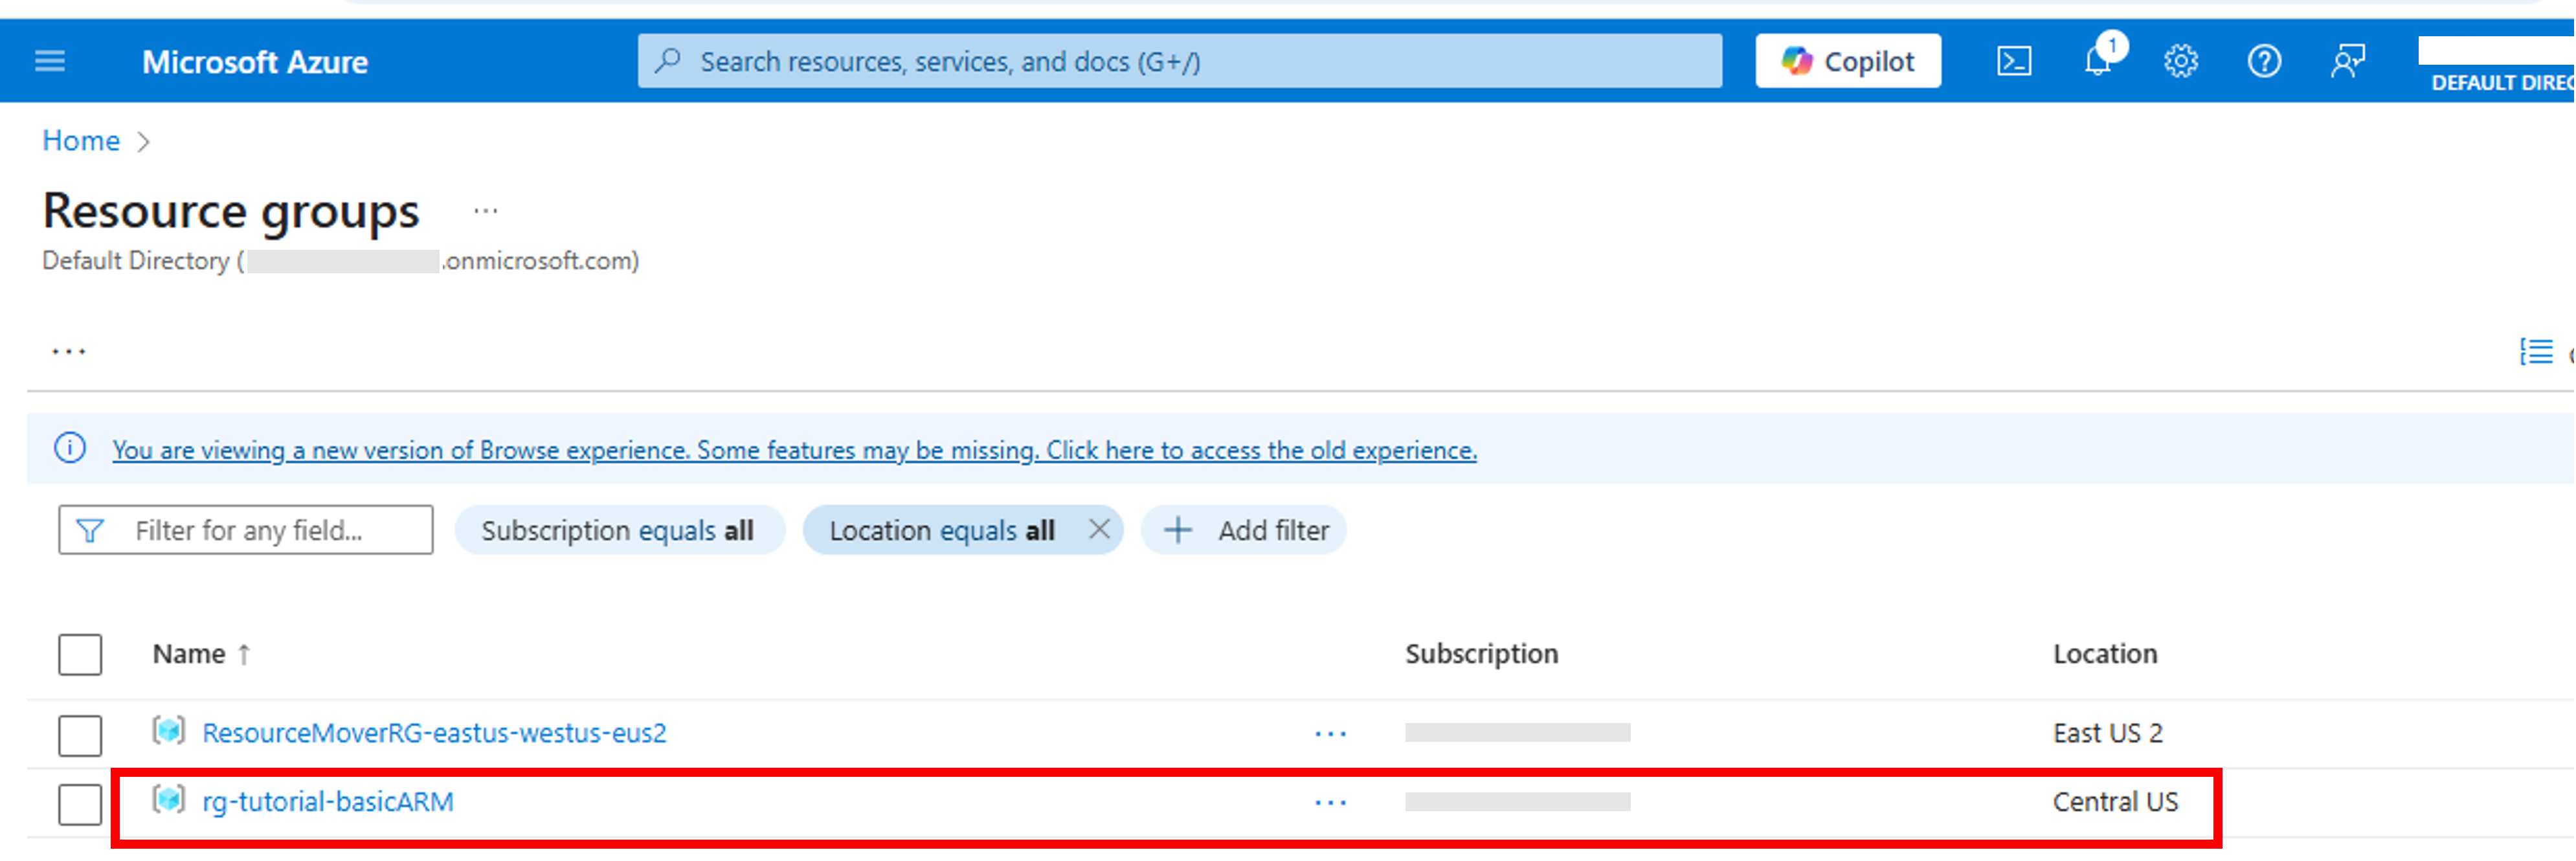Check the rg-tutorial-basicARM row checkbox
Screen dimensions: 2576x861
coord(80,804)
